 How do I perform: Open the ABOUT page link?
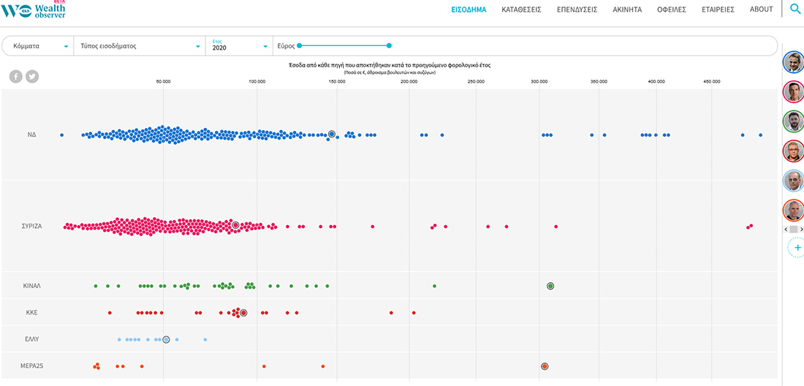pyautogui.click(x=761, y=10)
